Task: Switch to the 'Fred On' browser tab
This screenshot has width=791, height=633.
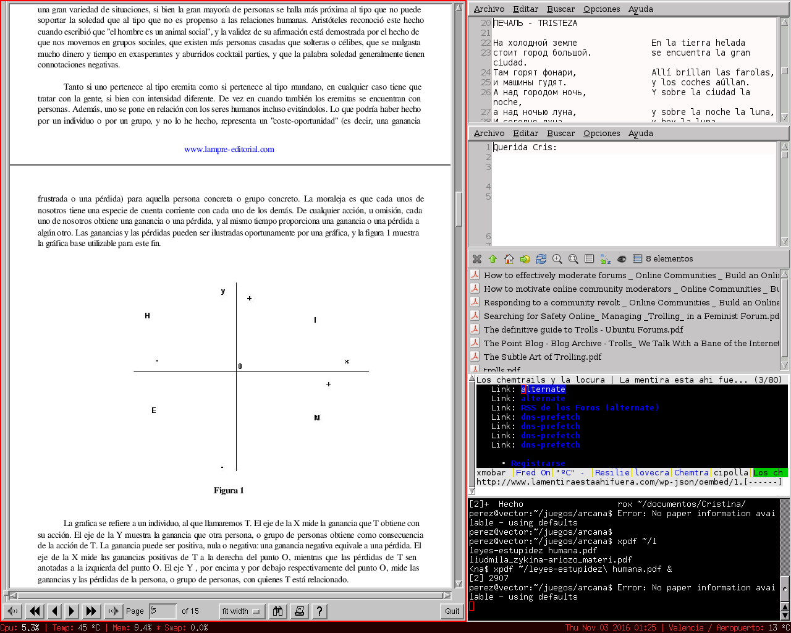Action: pyautogui.click(x=533, y=473)
